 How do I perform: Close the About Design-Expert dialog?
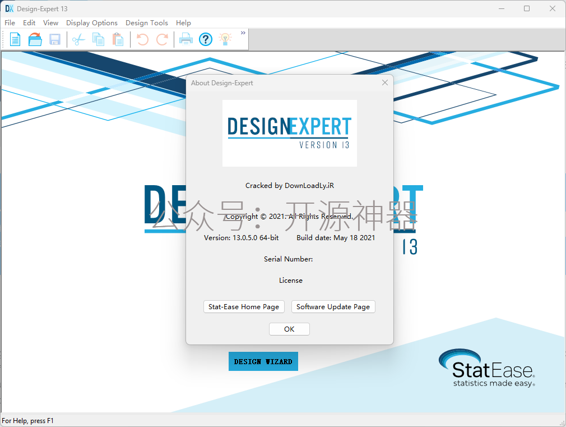[x=385, y=83]
